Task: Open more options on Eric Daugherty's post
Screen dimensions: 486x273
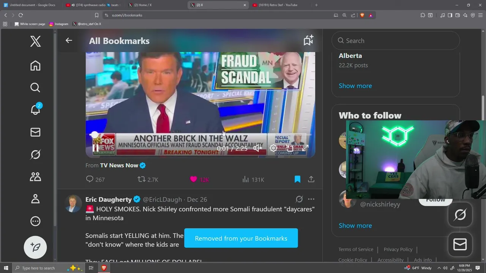Action: click(x=311, y=199)
